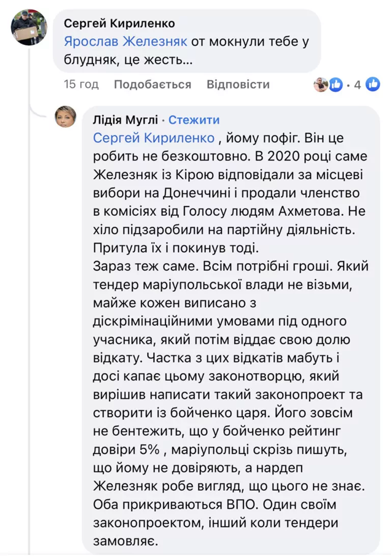Click the small reactor avatar beside the reactions
391x560 pixels.
tap(320, 85)
